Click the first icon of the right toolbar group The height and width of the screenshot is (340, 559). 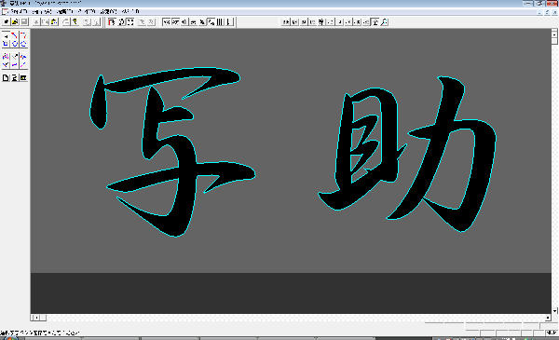click(286, 22)
